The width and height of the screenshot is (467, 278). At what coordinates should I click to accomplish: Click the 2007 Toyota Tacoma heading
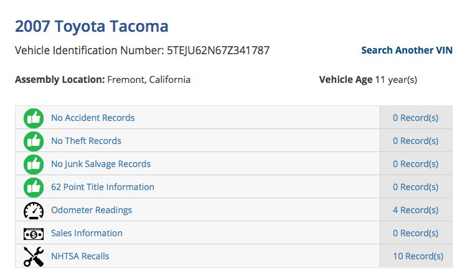click(92, 26)
